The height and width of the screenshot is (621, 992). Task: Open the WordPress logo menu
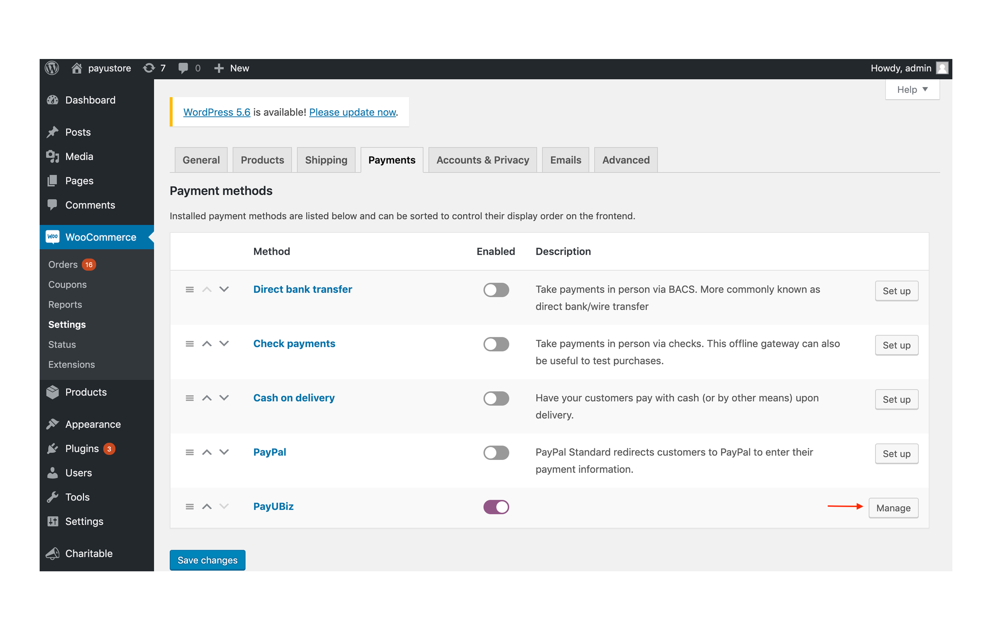(52, 68)
